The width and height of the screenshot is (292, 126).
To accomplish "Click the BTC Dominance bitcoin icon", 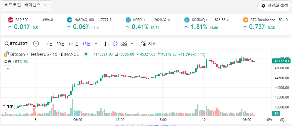I will [x=246, y=20].
